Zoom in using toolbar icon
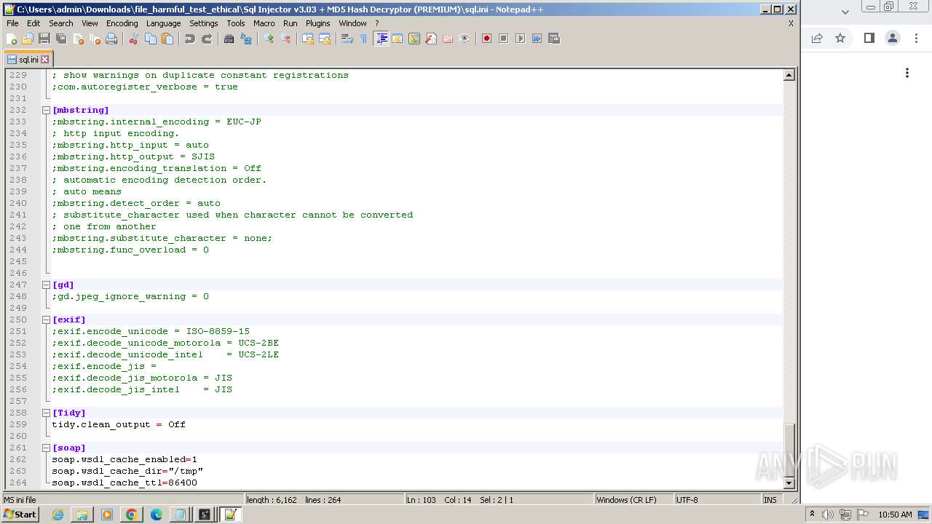The height and width of the screenshot is (524, 932). pos(269,39)
